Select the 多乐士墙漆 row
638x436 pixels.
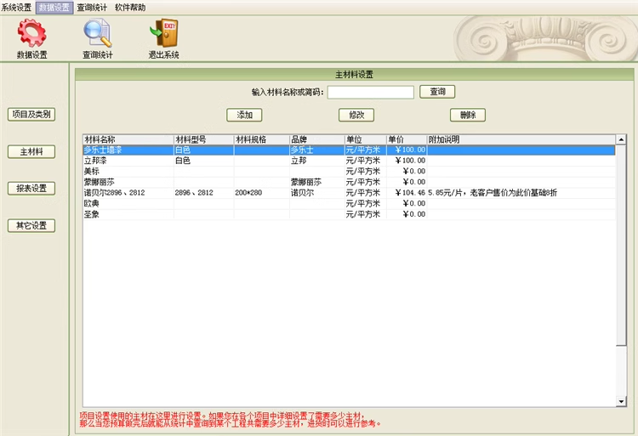pyautogui.click(x=349, y=150)
